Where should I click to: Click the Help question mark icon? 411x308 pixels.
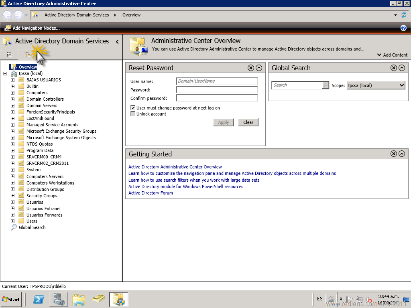click(403, 28)
